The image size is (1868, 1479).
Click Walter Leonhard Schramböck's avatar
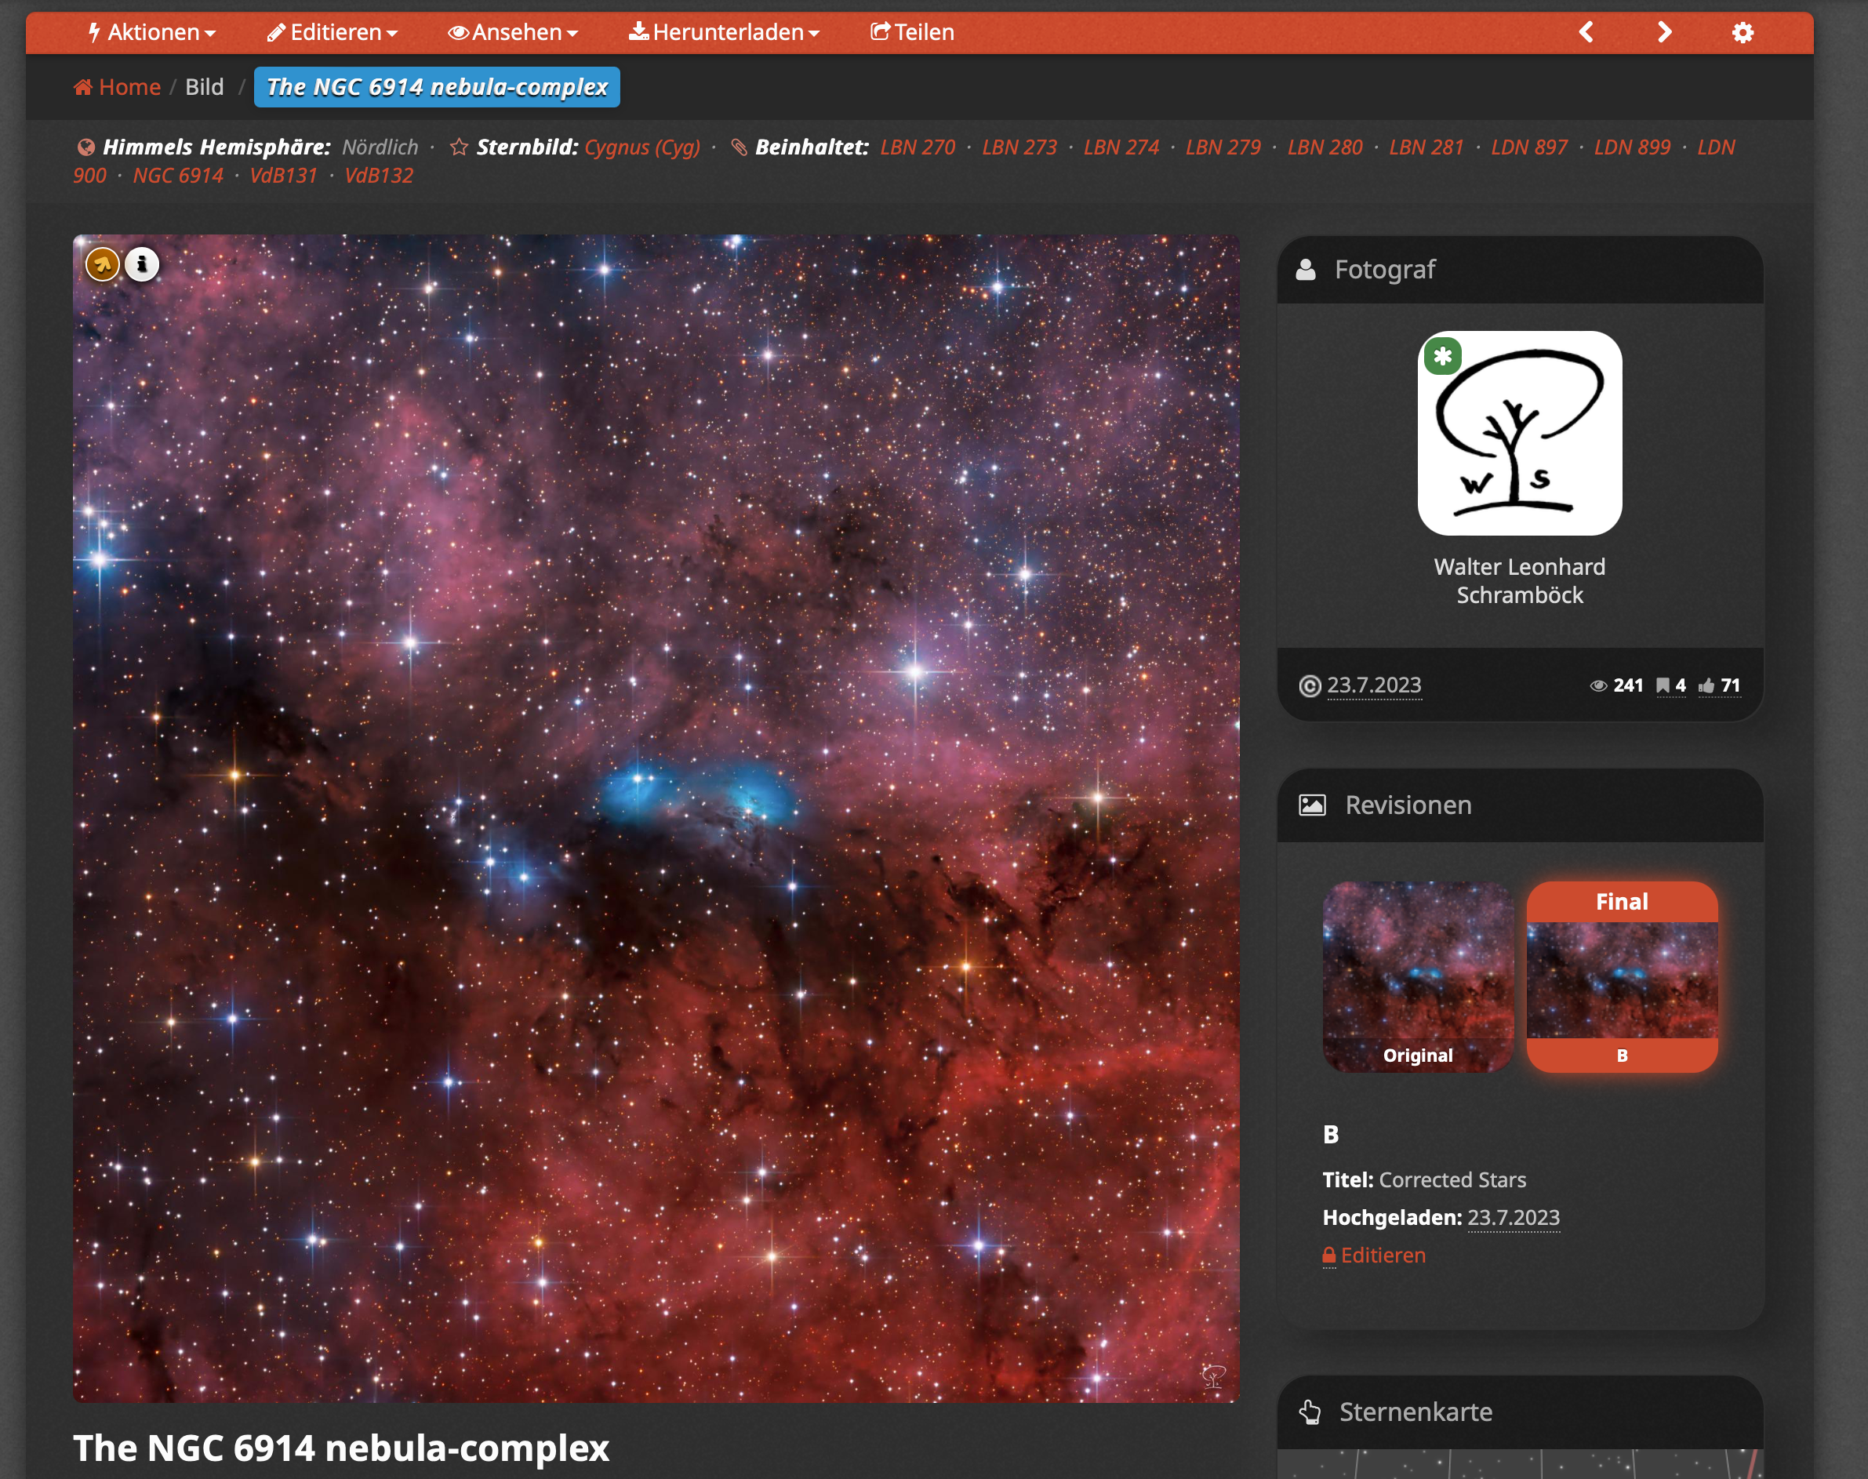click(x=1519, y=433)
